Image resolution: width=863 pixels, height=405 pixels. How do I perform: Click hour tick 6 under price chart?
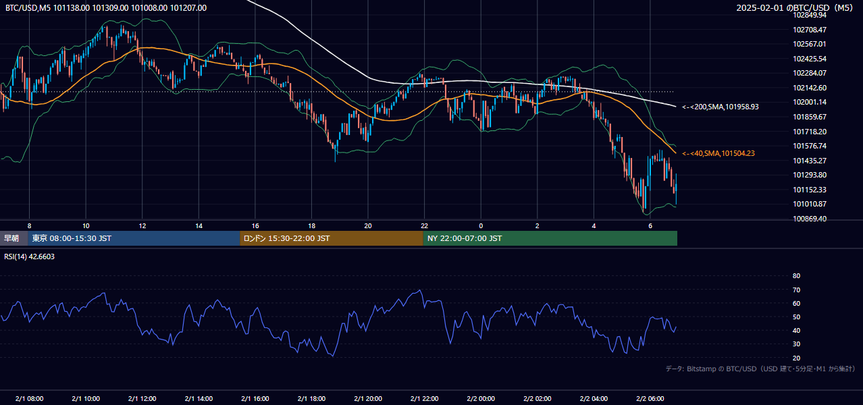click(x=650, y=225)
